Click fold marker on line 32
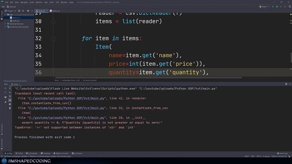 click(x=53, y=38)
